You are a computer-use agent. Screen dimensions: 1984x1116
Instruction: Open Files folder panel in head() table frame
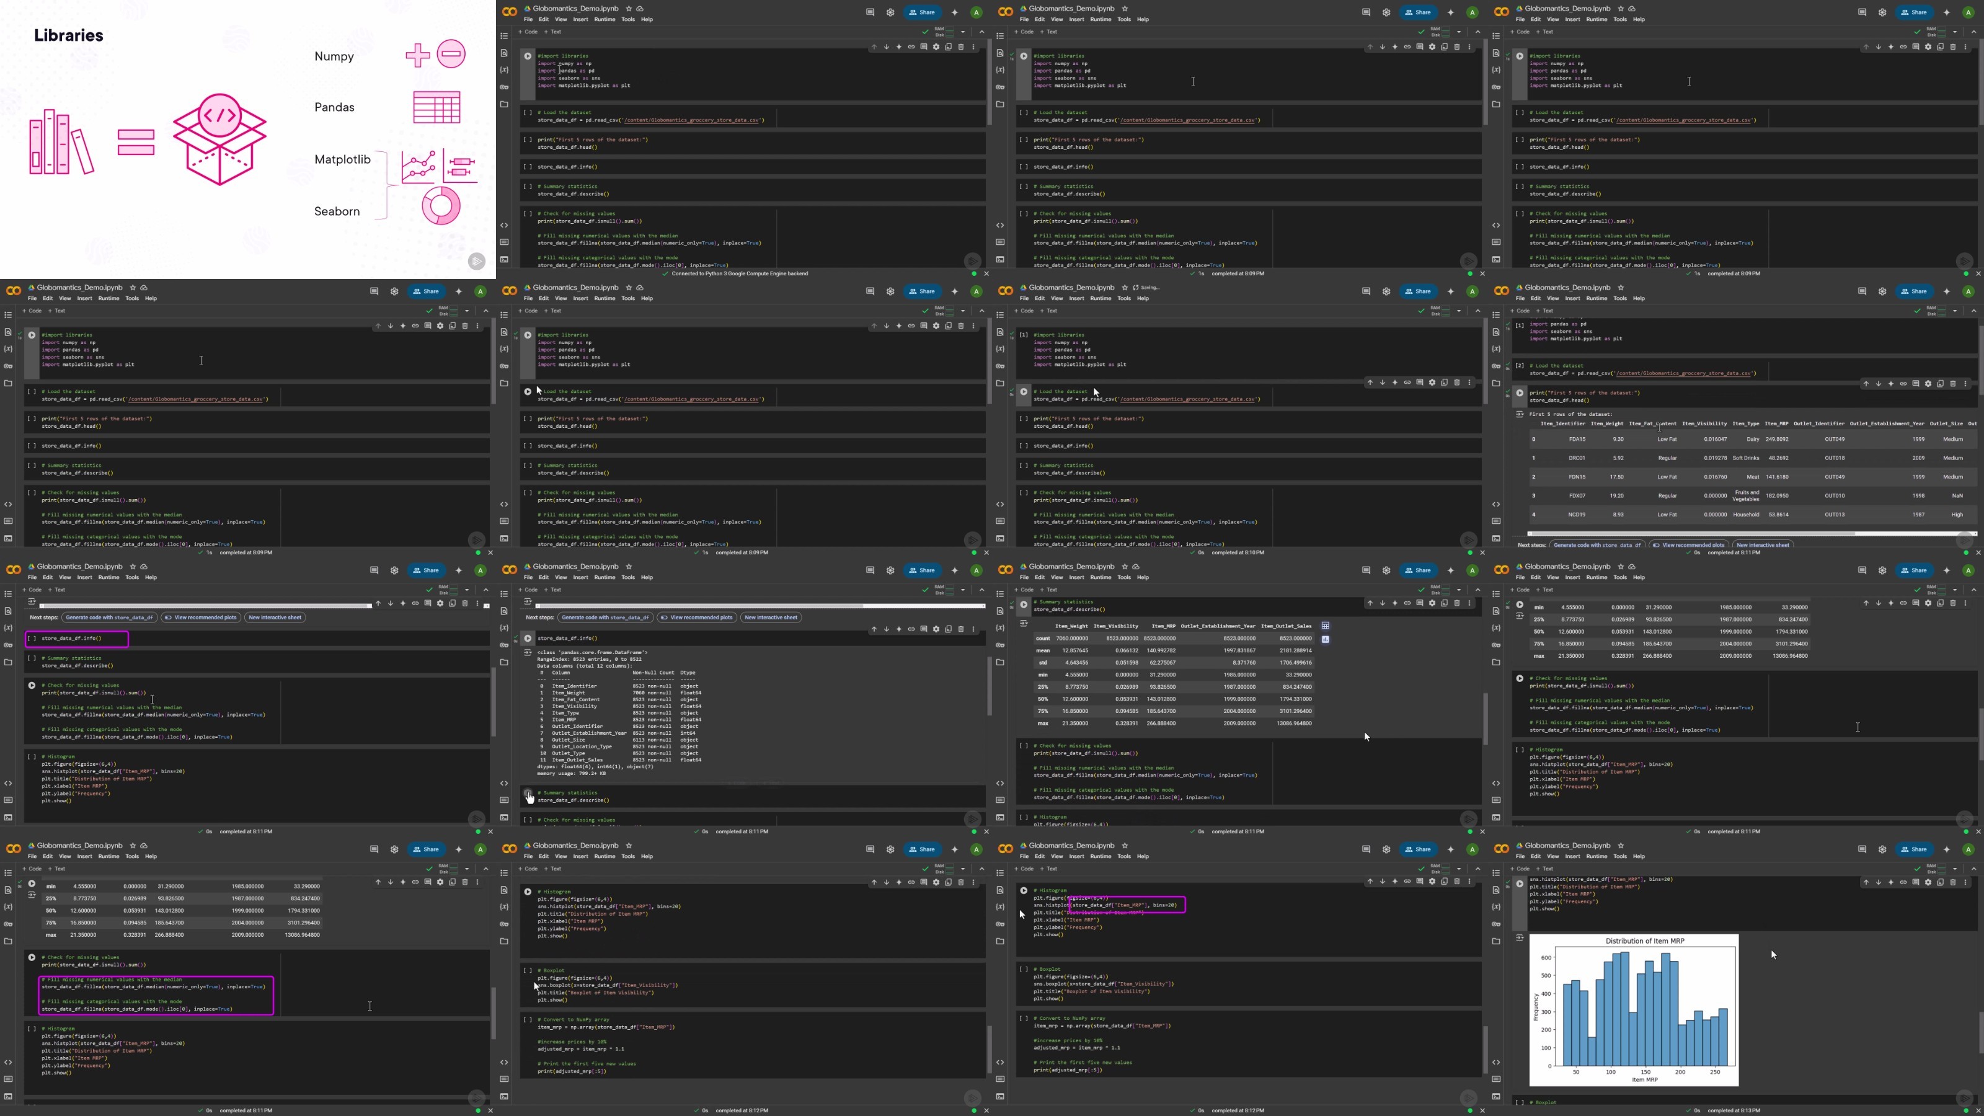pyautogui.click(x=1497, y=383)
